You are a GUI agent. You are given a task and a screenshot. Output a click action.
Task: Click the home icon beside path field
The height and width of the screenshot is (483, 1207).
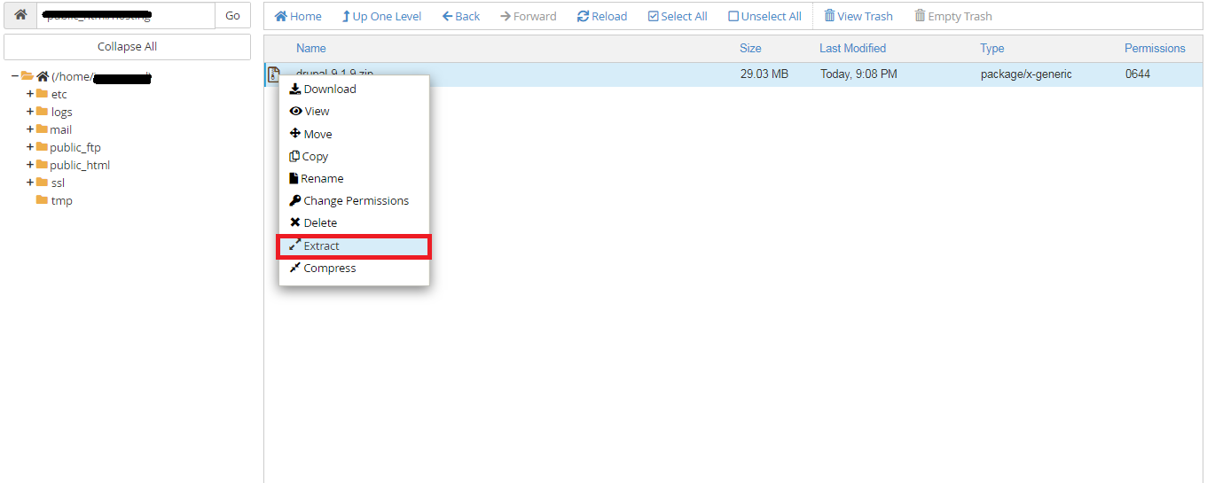coord(20,15)
